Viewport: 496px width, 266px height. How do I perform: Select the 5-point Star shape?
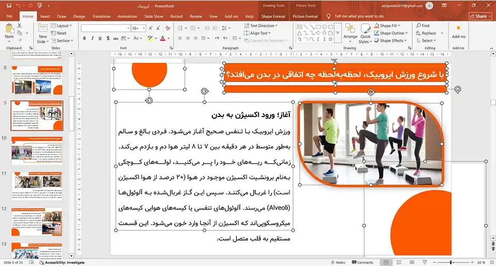tap(331, 39)
